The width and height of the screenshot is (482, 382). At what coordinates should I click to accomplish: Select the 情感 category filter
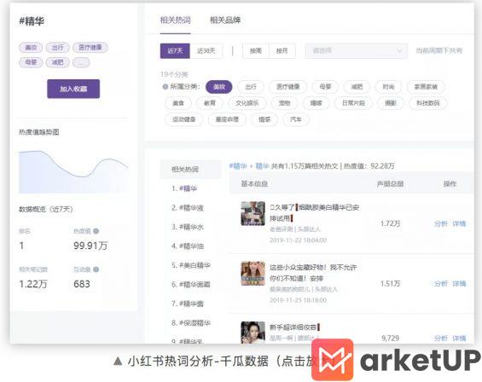point(264,119)
